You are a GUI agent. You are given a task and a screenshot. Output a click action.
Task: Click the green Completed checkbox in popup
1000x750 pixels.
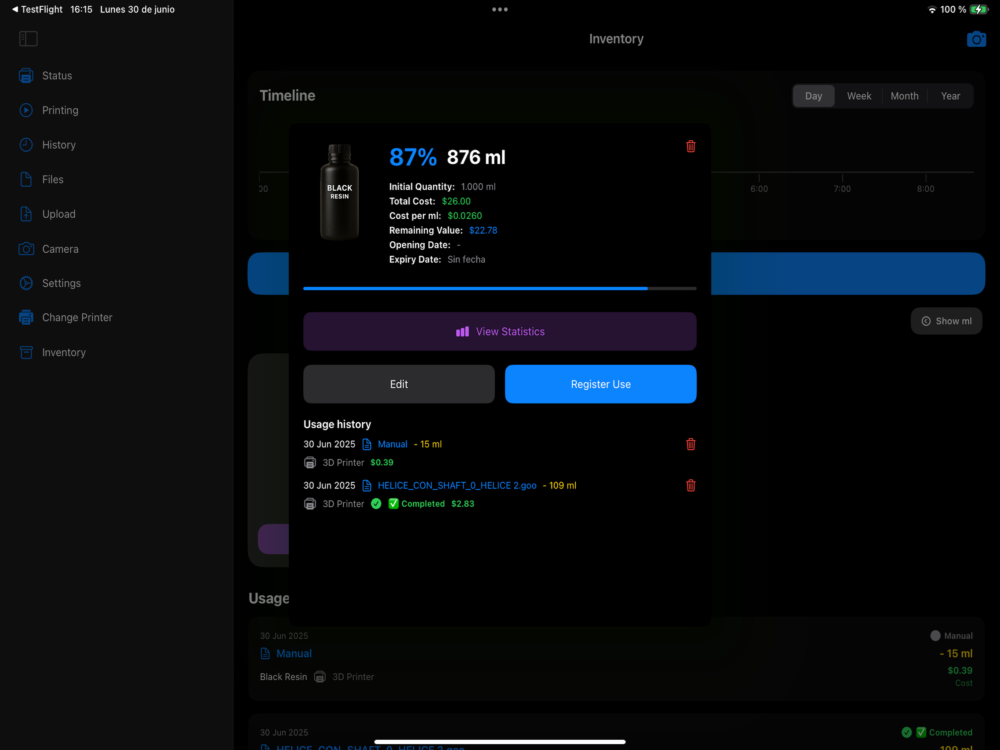pyautogui.click(x=393, y=504)
